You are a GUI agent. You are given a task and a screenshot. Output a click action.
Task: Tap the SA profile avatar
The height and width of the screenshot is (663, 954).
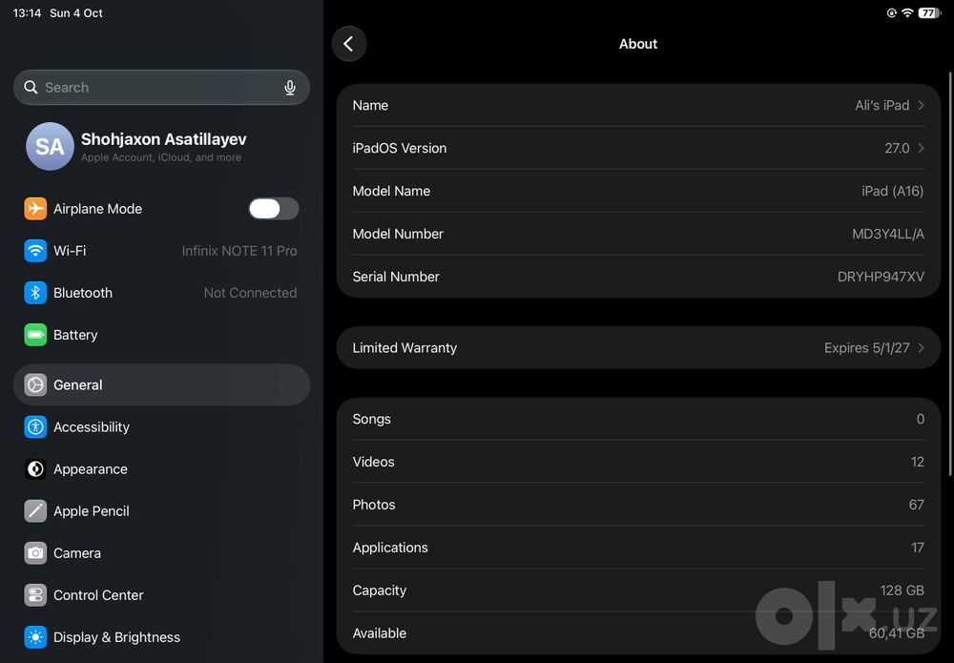tap(50, 147)
